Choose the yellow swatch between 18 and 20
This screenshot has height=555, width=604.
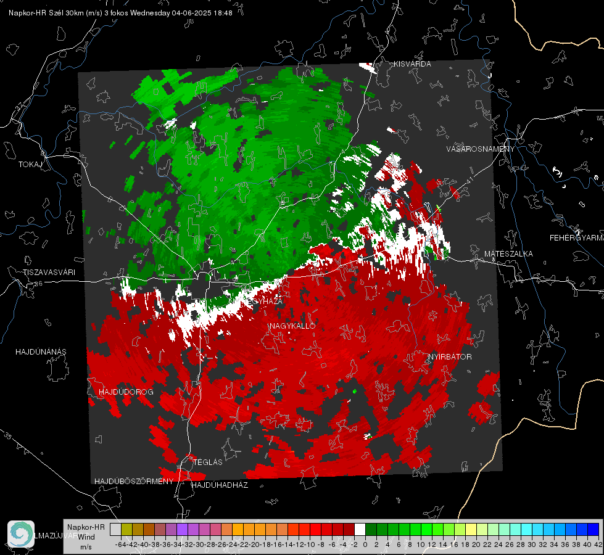pyautogui.click(x=471, y=529)
